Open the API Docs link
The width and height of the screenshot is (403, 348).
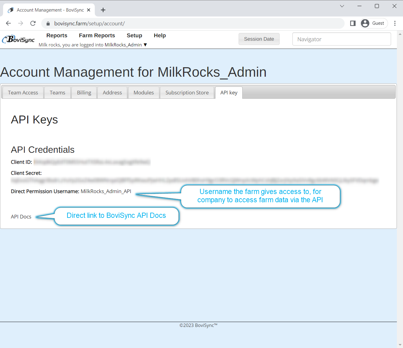click(x=21, y=217)
